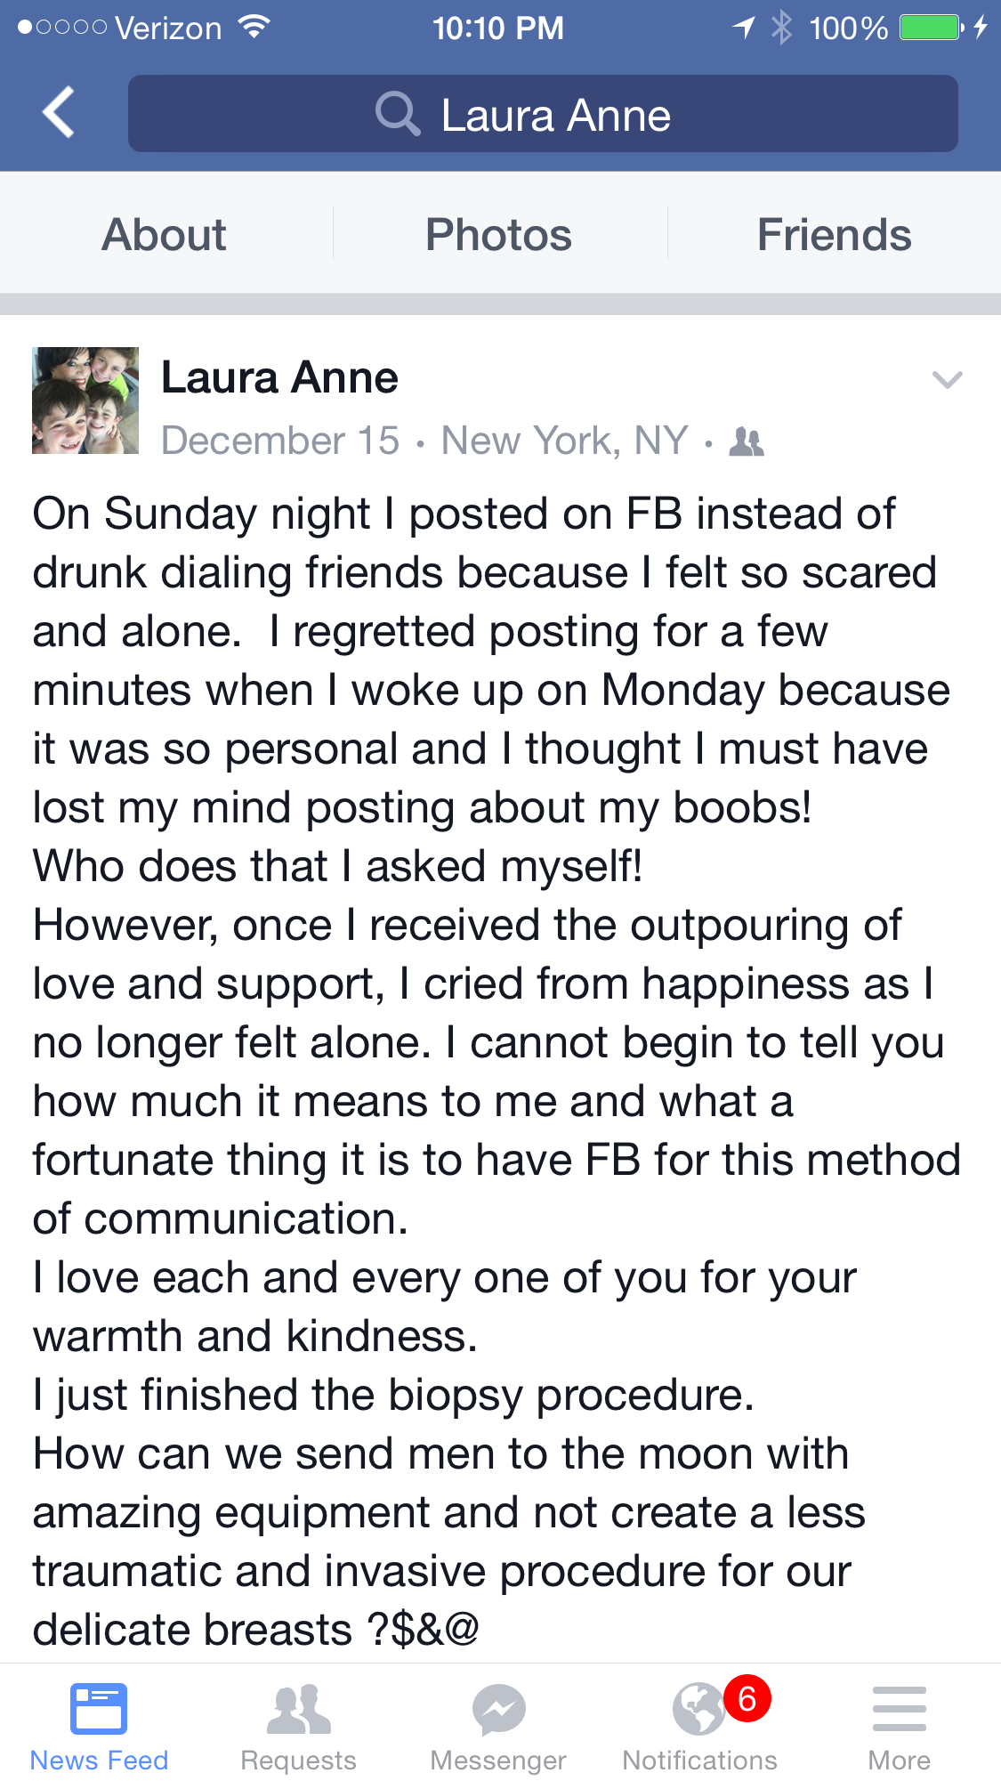This screenshot has width=1001, height=1781.
Task: Open Notifications globe icon
Action: [698, 1710]
